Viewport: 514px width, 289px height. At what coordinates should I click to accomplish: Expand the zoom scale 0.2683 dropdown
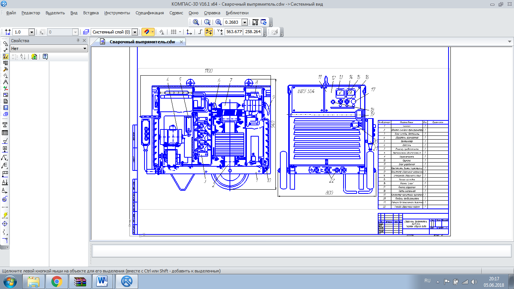click(245, 23)
